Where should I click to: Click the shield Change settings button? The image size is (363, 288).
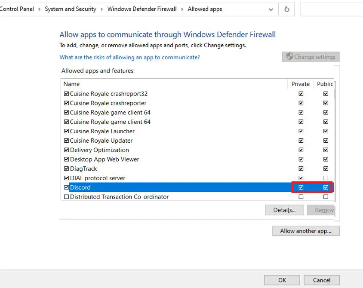click(x=311, y=57)
